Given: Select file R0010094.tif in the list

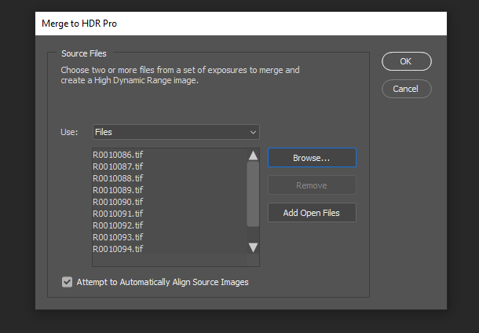Looking at the screenshot, I should (x=118, y=249).
